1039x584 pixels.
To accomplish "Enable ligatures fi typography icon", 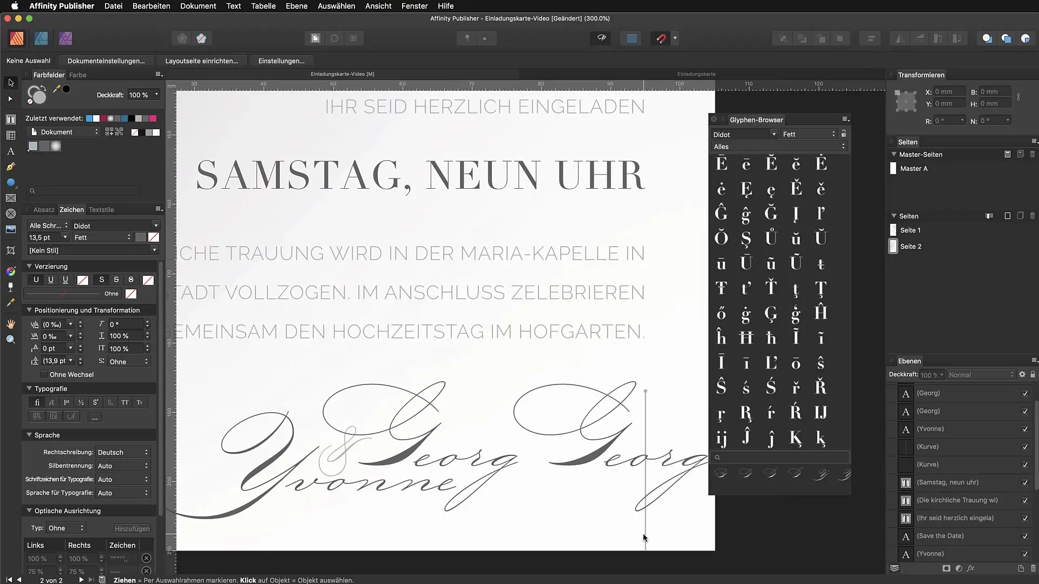I will [x=37, y=402].
